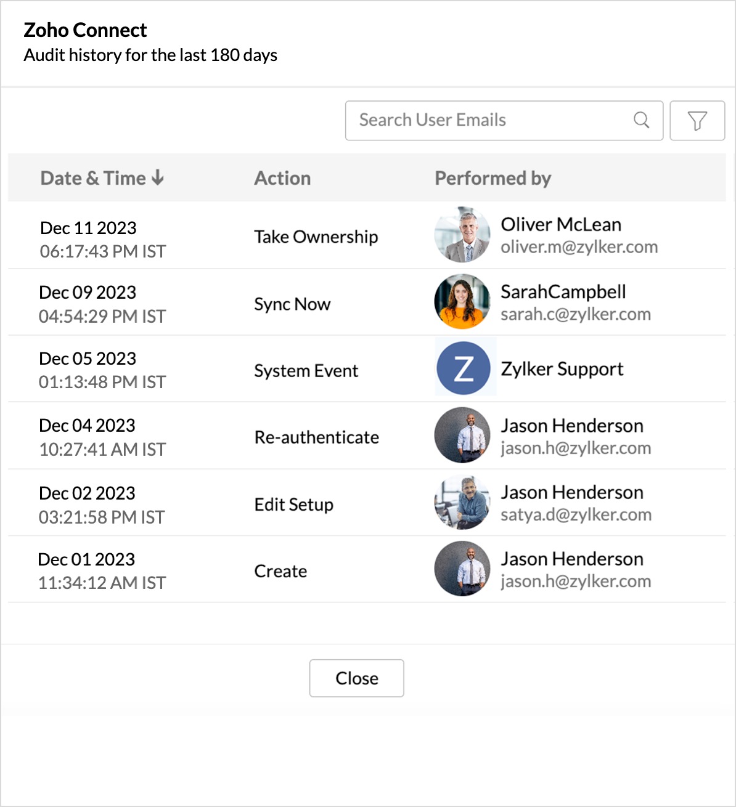
Task: Click the avatar in Edit Setup row
Action: tap(462, 502)
